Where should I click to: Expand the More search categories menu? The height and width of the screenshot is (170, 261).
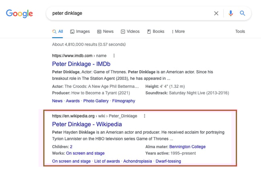pos(178,31)
